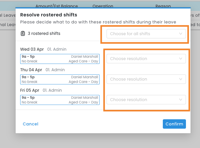
Task: Click the "Thu 04 Apr" date label
Action: pos(31,70)
